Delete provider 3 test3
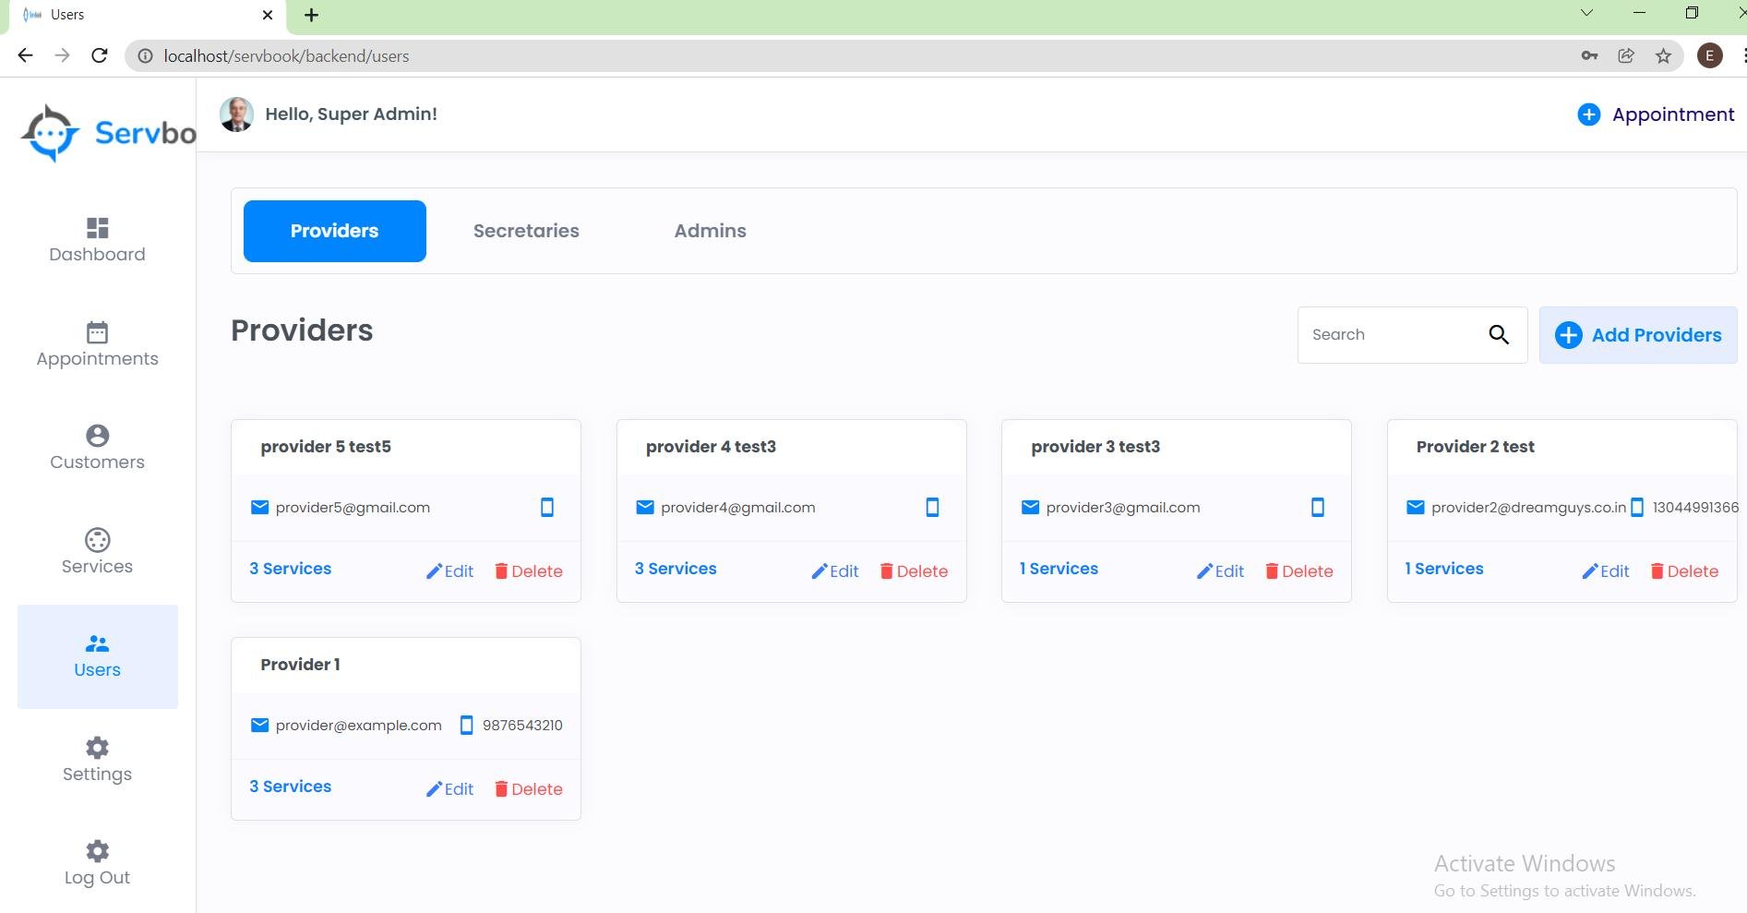 [1299, 571]
